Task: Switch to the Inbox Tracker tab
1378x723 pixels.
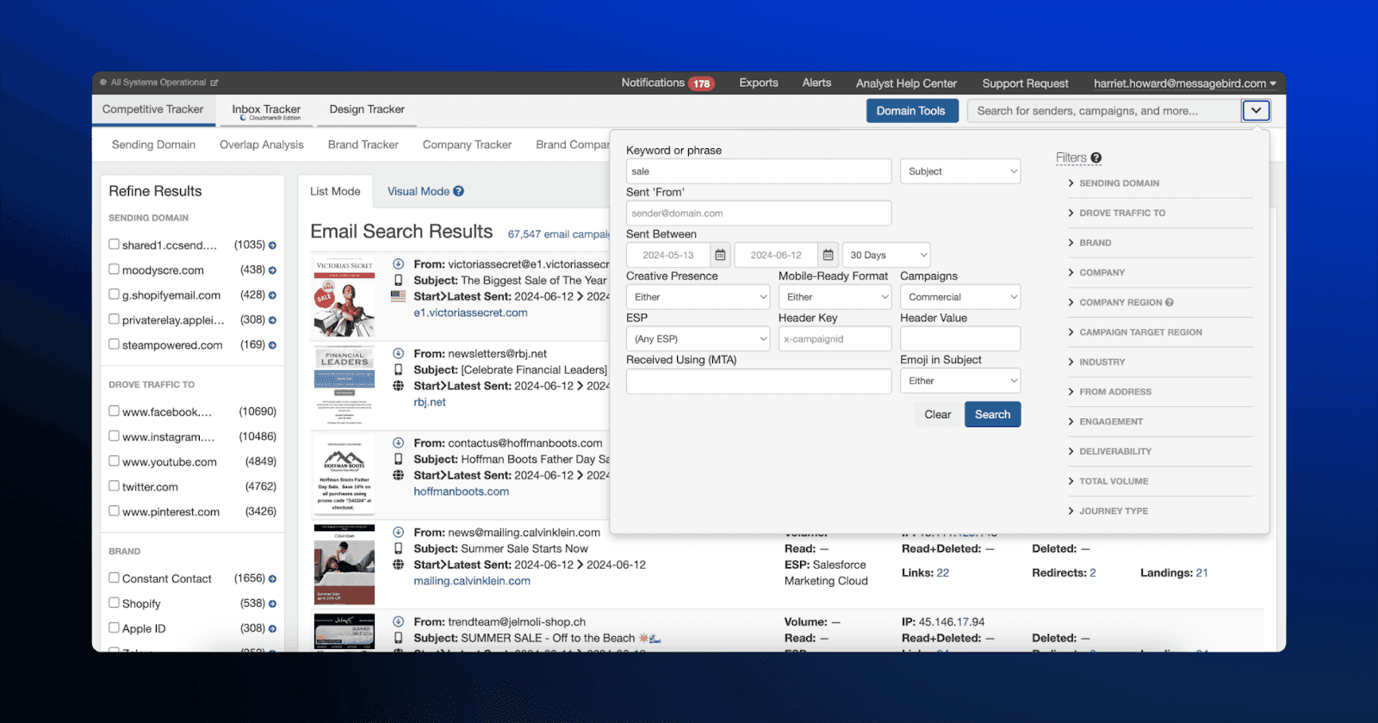Action: click(x=266, y=111)
